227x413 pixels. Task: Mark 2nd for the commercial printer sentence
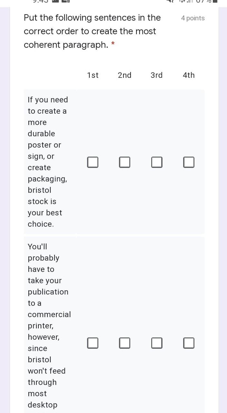(x=124, y=343)
